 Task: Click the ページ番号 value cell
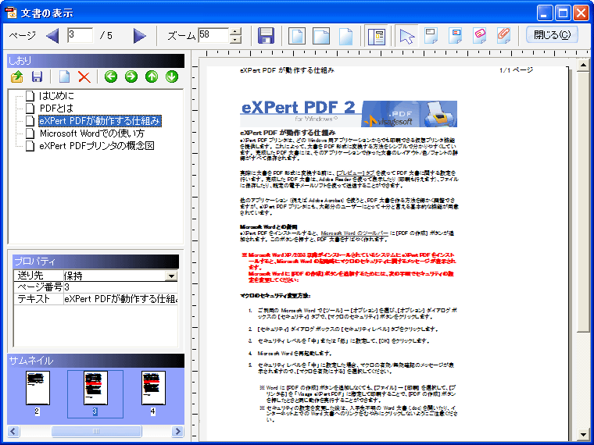(120, 287)
